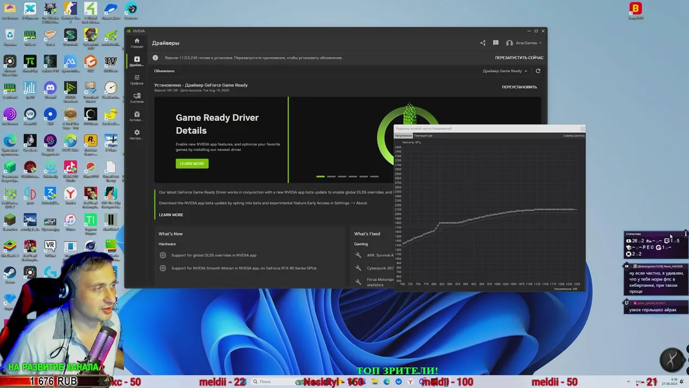The image size is (689, 388).
Task: Open FinalPlay green pi-symbol desktop shortcut
Action: coord(30,64)
